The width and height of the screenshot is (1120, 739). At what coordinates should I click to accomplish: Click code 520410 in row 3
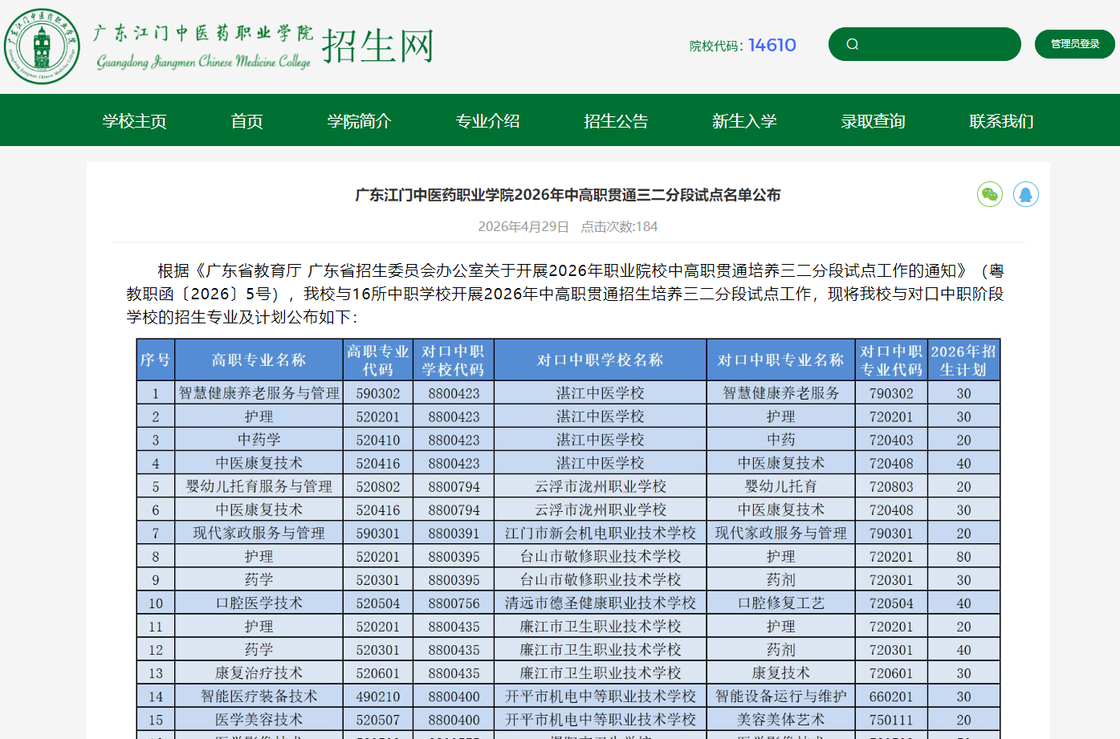[x=378, y=440]
